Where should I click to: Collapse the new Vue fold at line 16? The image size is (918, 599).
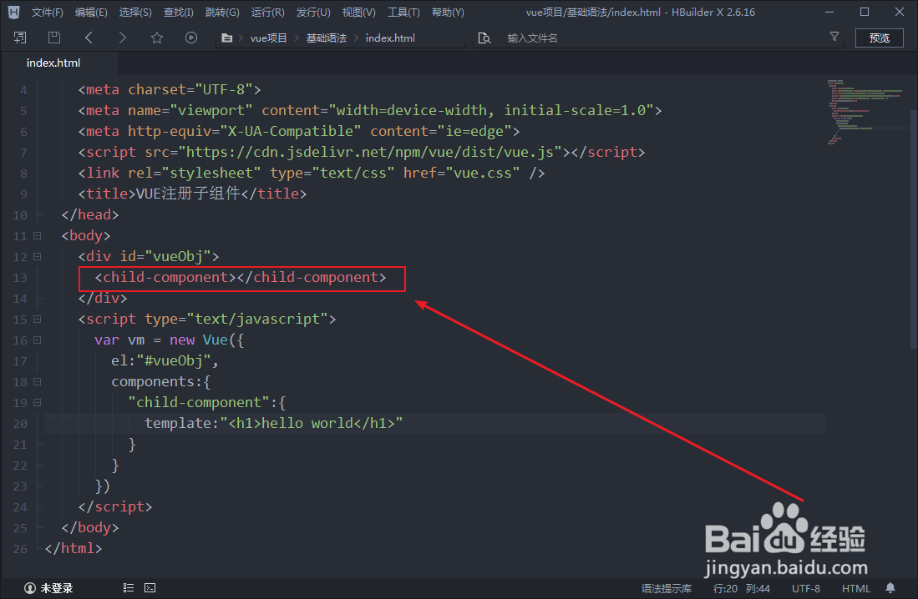tap(37, 340)
